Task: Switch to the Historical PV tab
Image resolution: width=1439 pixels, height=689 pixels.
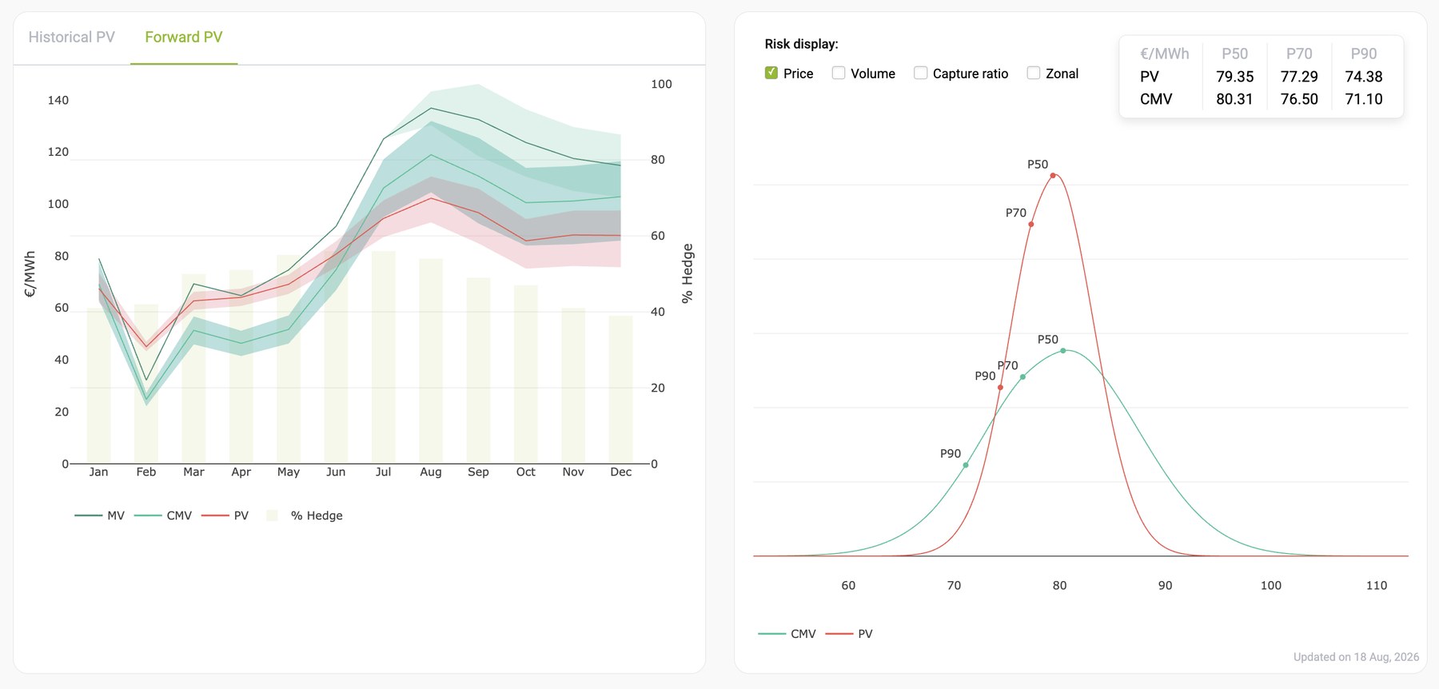Action: point(72,37)
